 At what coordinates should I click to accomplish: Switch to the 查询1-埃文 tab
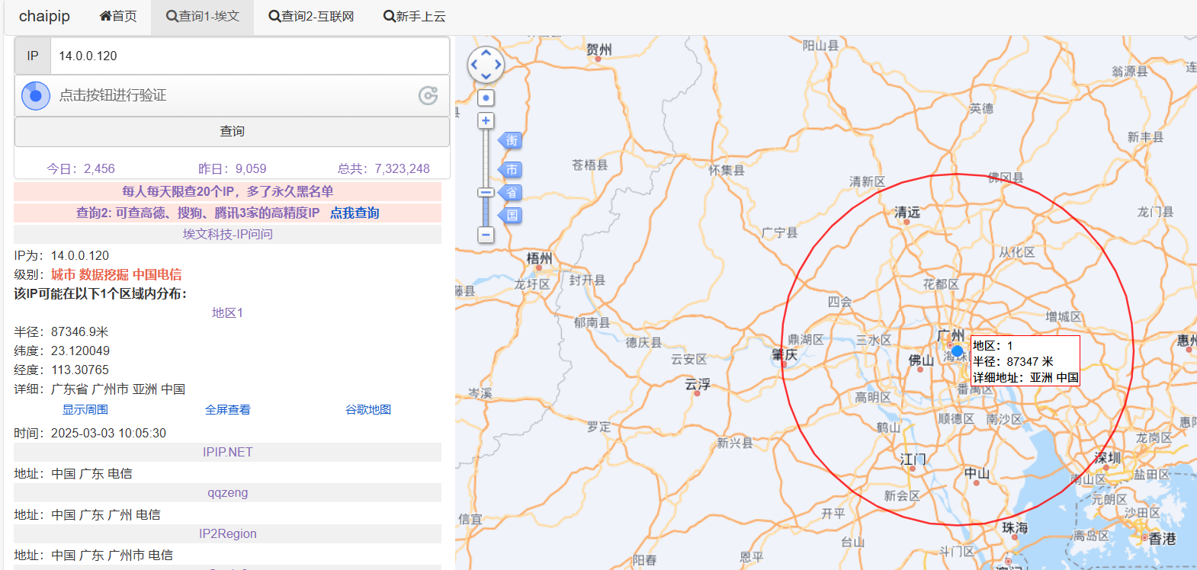[x=203, y=16]
